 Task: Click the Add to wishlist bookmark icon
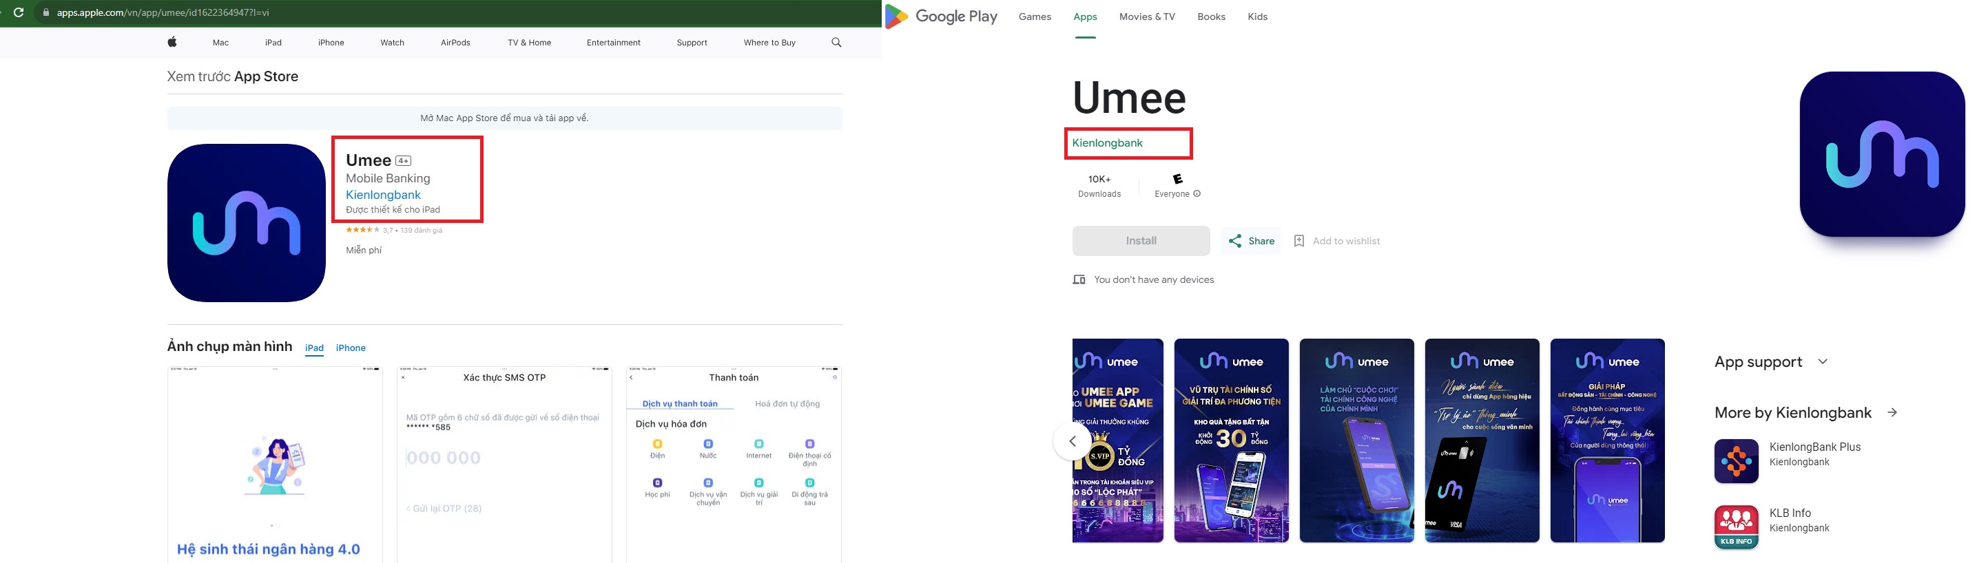point(1298,241)
